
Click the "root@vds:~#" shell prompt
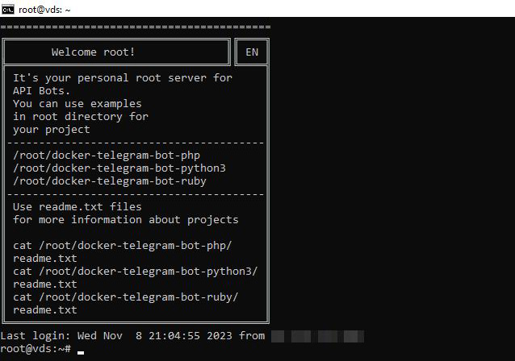click(36, 349)
